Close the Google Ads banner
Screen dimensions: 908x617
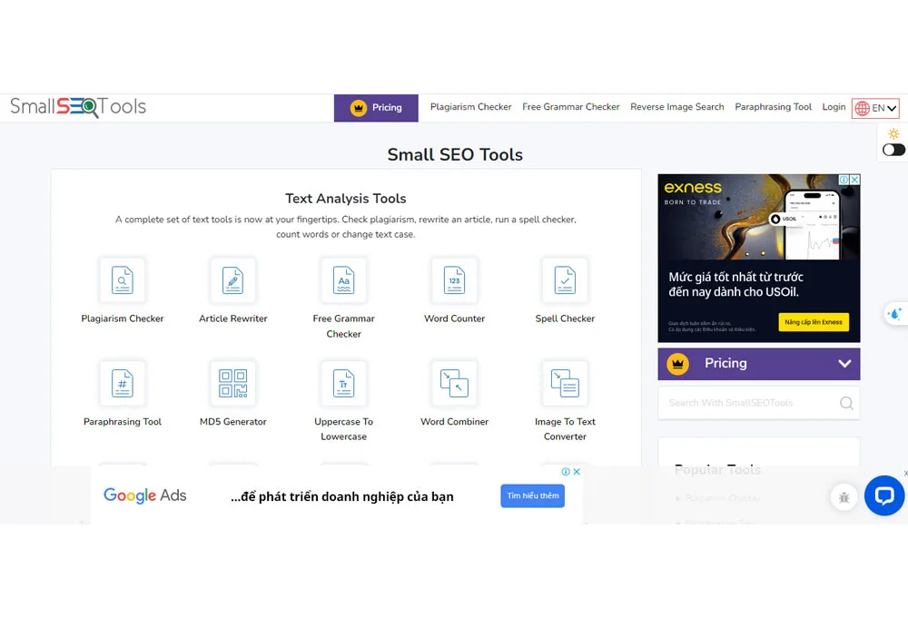[x=577, y=472]
